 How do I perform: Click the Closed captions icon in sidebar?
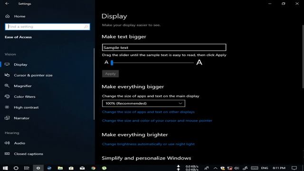7,153
